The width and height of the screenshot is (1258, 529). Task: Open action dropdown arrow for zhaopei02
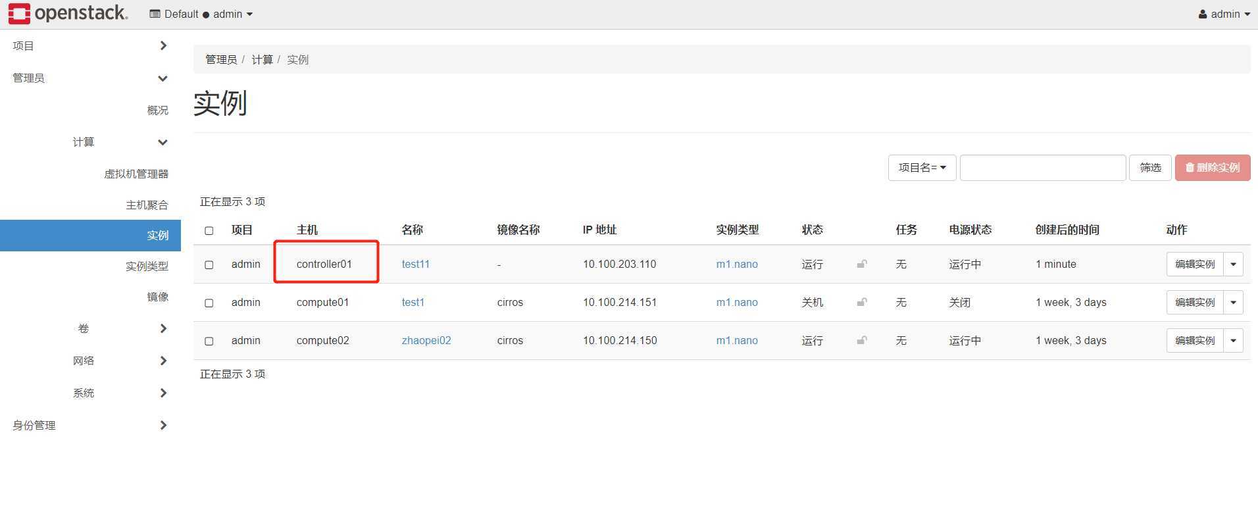(1233, 341)
